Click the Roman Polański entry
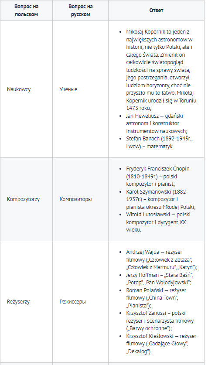Image resolution: width=208 pixels, height=365 pixels. coord(156,298)
